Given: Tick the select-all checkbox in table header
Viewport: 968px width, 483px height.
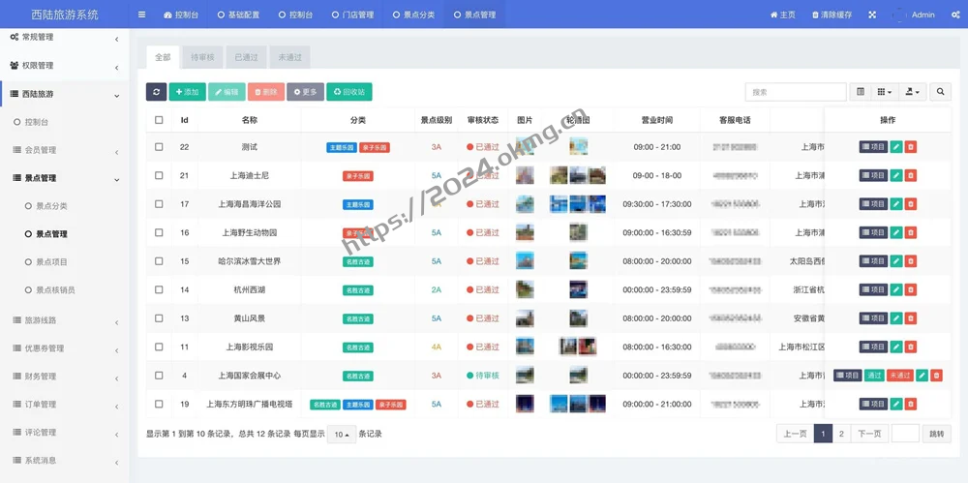Looking at the screenshot, I should pyautogui.click(x=159, y=120).
